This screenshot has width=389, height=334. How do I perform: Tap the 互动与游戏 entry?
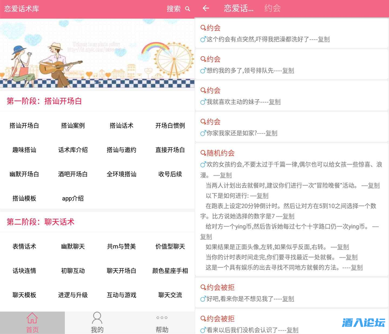click(x=122, y=295)
